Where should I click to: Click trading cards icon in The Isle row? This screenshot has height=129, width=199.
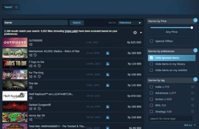coord(108,85)
